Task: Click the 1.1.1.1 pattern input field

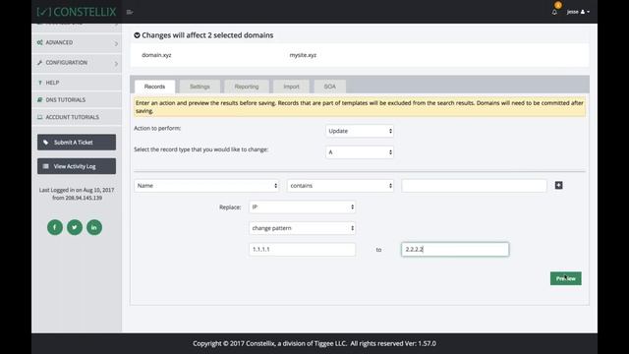Action: [302, 249]
